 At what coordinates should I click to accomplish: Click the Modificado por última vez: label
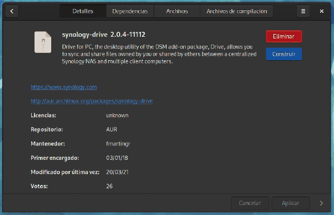click(x=65, y=172)
